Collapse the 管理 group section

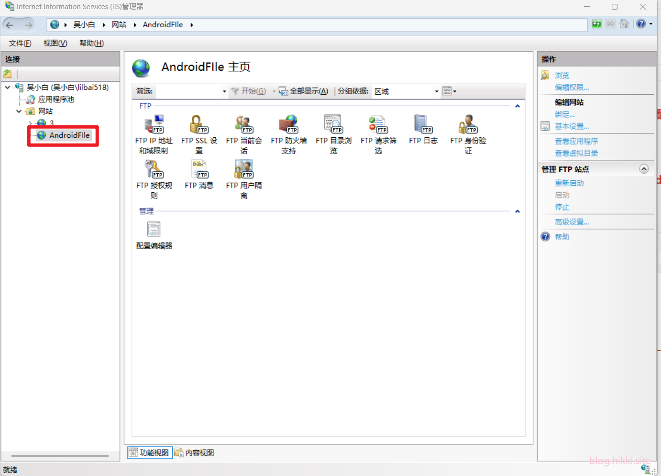tap(518, 211)
